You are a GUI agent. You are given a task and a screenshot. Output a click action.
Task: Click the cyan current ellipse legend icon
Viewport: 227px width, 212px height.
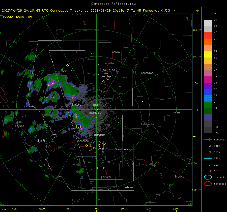tap(208, 177)
